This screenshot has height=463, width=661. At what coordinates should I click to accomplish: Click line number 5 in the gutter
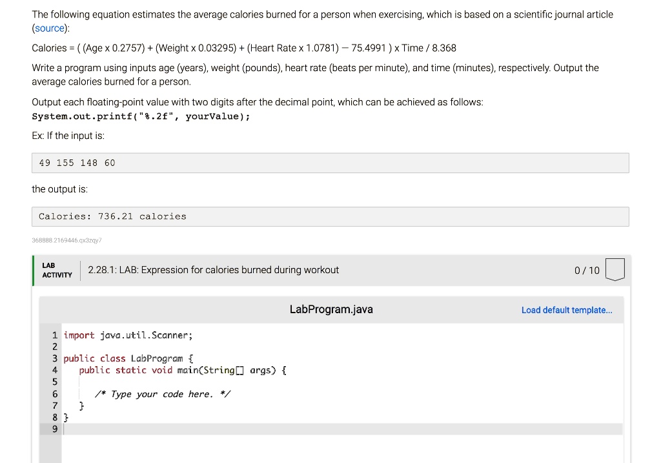55,382
